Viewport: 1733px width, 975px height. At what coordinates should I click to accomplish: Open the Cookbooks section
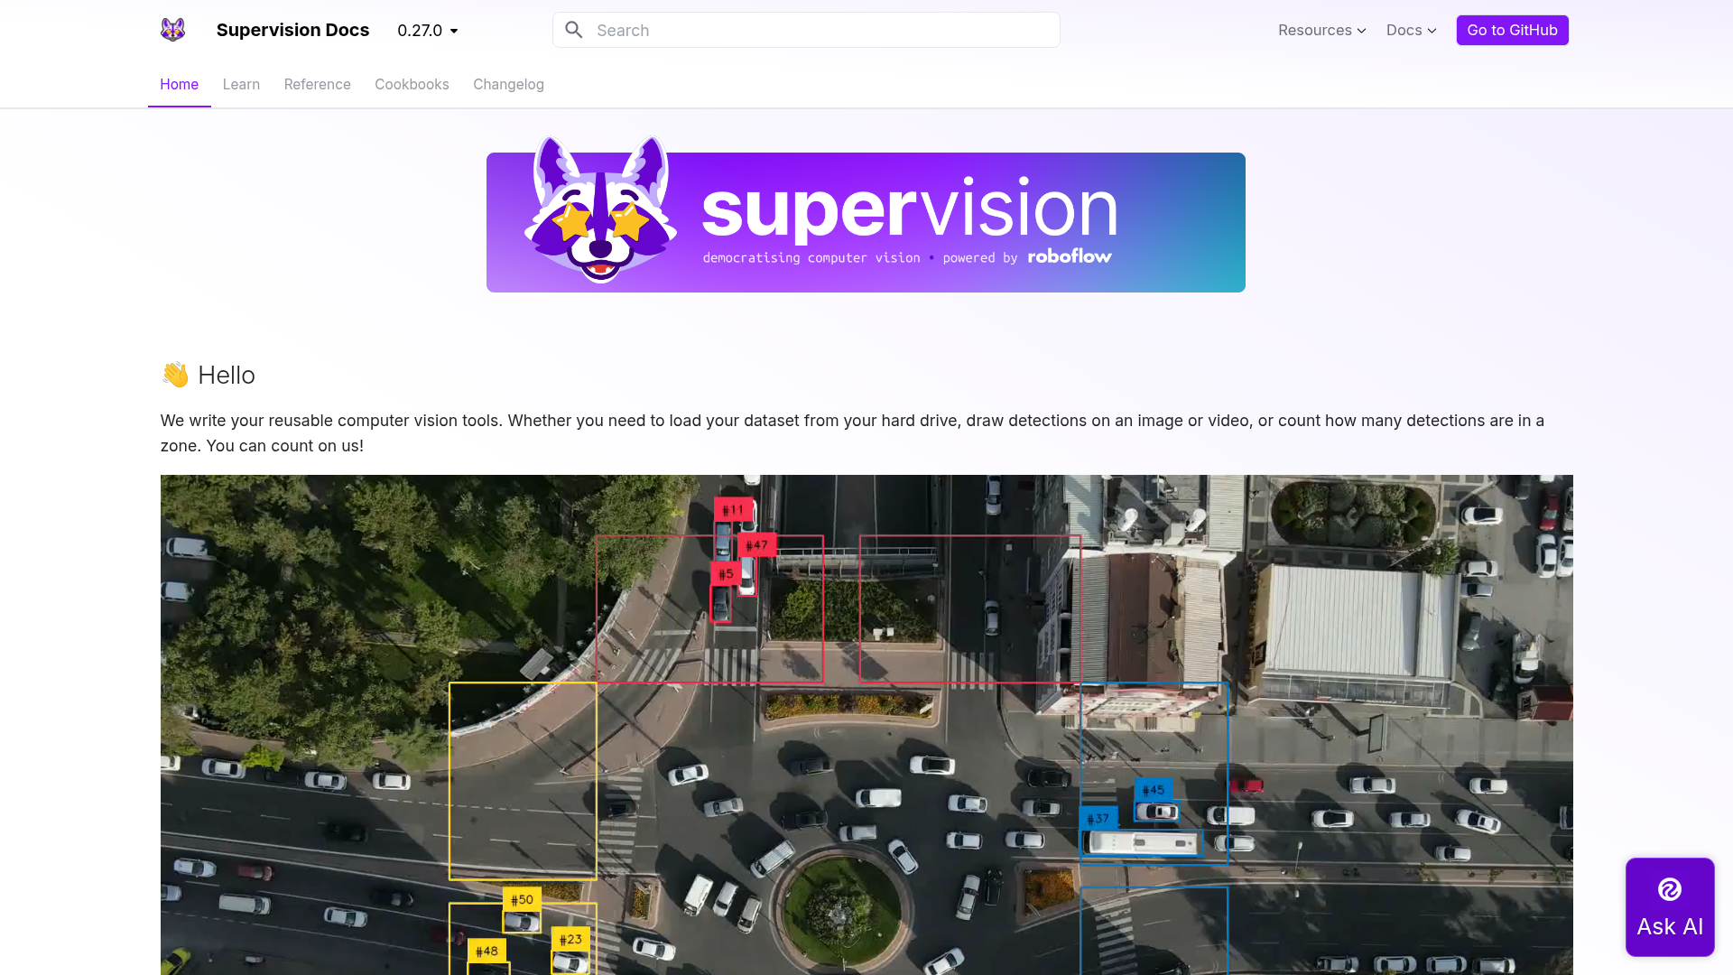[412, 84]
